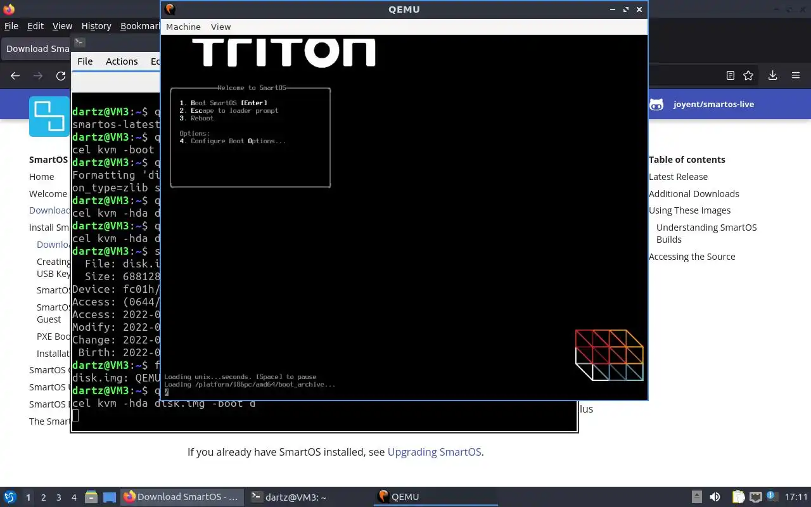Click the network status tray icon
The width and height of the screenshot is (811, 507).
click(755, 497)
